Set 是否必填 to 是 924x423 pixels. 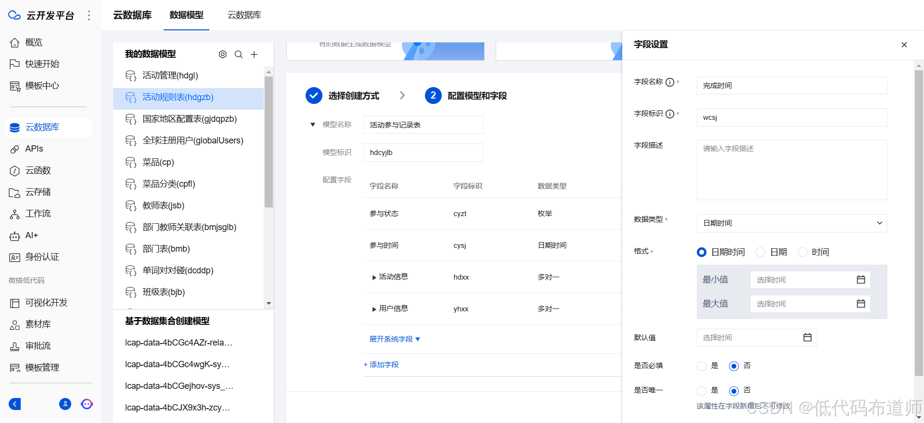[x=702, y=366]
